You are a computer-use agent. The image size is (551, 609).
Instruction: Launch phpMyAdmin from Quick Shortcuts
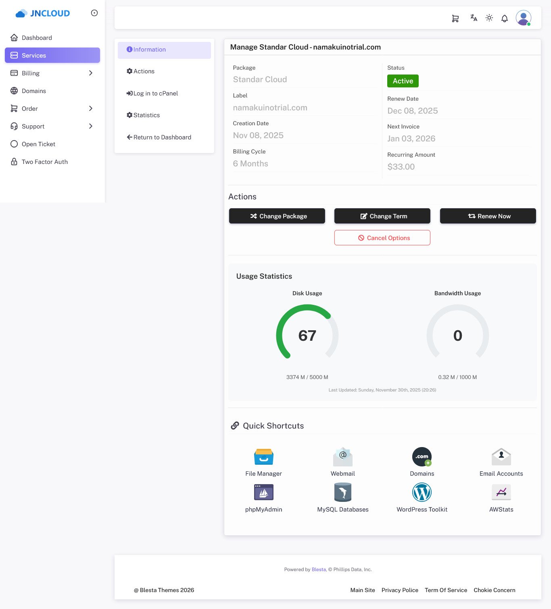[263, 493]
